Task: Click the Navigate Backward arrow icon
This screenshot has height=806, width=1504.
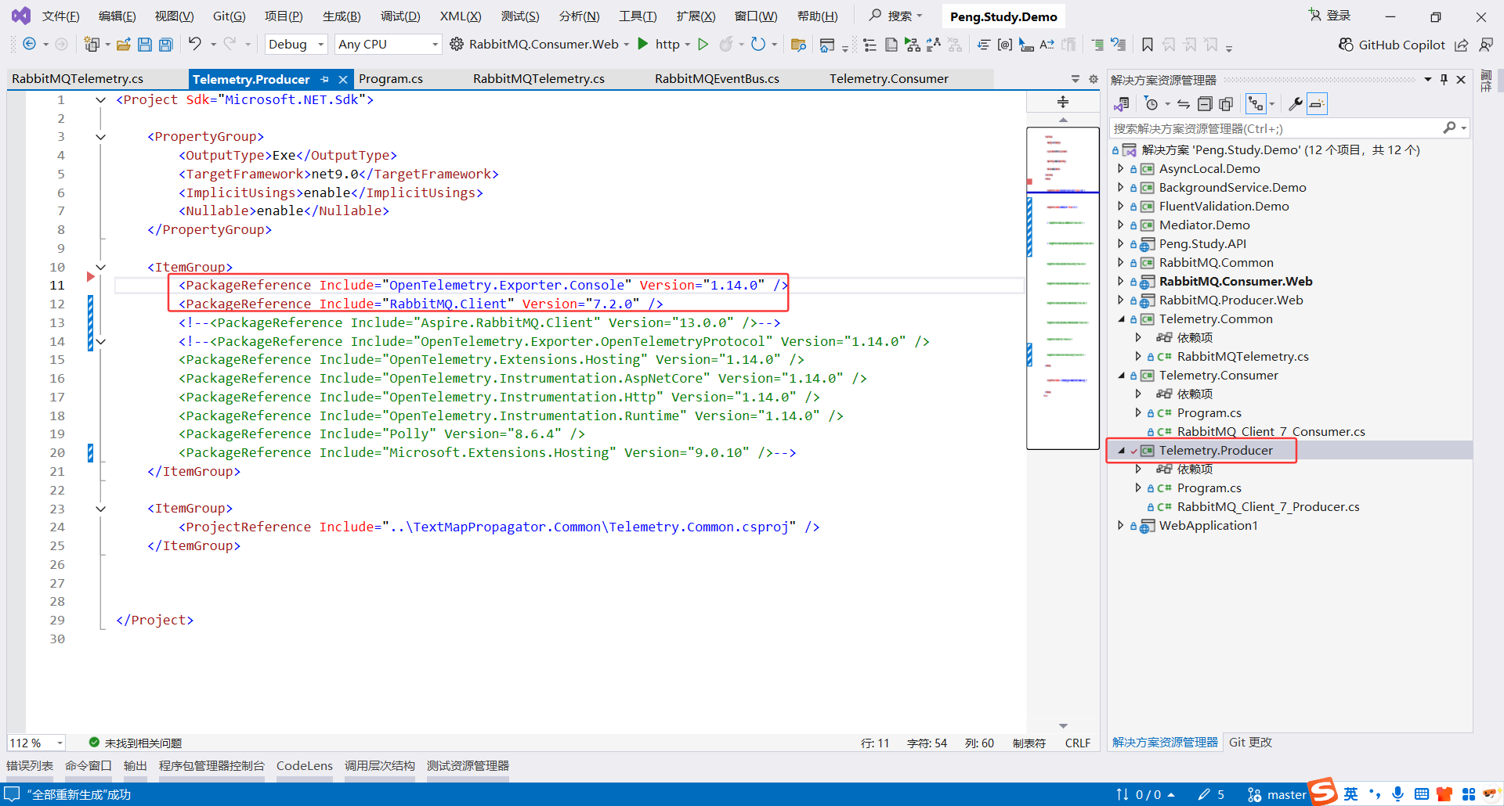Action: 29,45
